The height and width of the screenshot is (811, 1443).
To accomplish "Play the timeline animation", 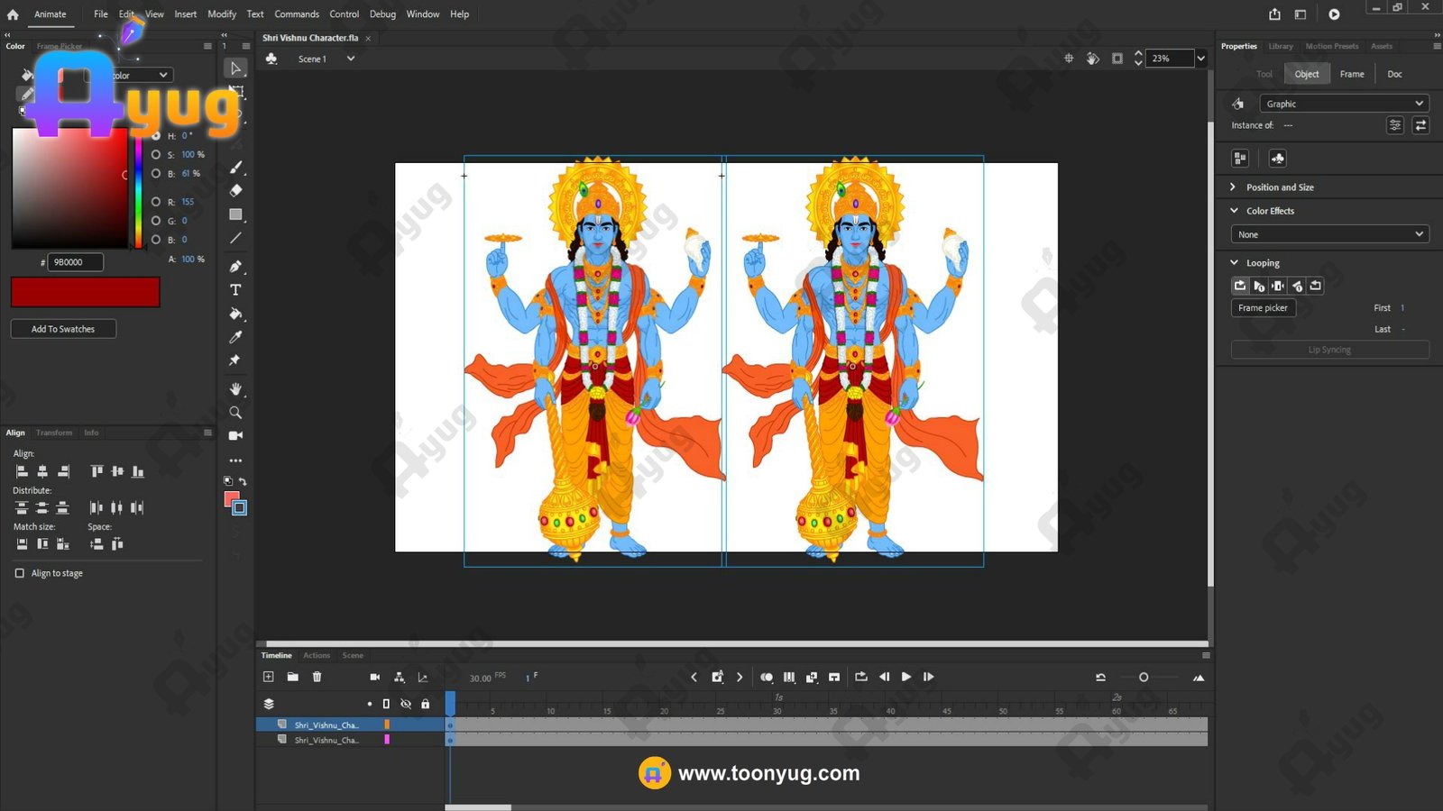I will [x=906, y=677].
